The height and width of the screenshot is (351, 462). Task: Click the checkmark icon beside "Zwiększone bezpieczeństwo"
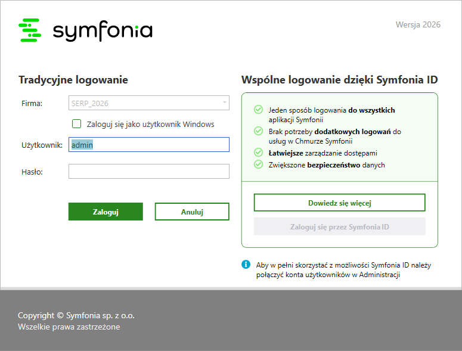258,164
